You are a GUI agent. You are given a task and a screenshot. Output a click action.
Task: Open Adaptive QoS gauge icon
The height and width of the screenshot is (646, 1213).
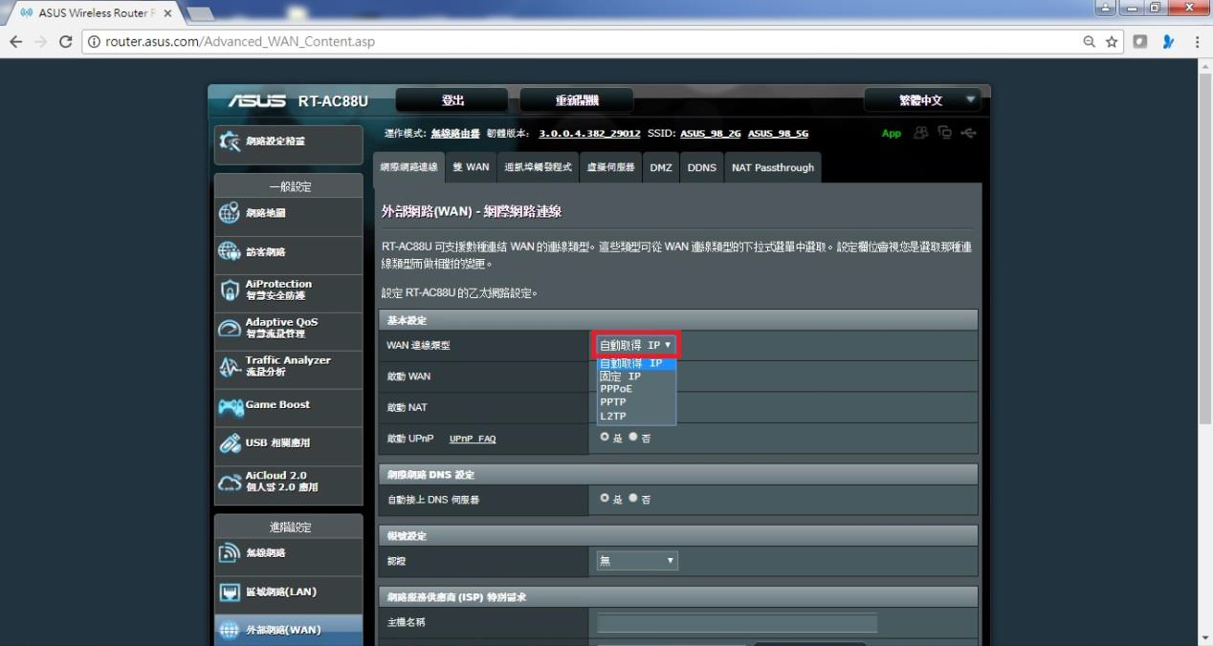(x=230, y=328)
